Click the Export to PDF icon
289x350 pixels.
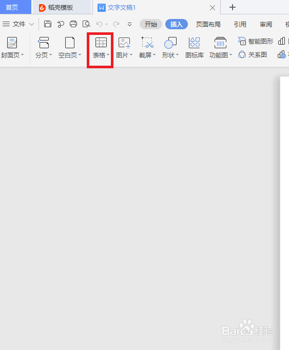point(61,24)
